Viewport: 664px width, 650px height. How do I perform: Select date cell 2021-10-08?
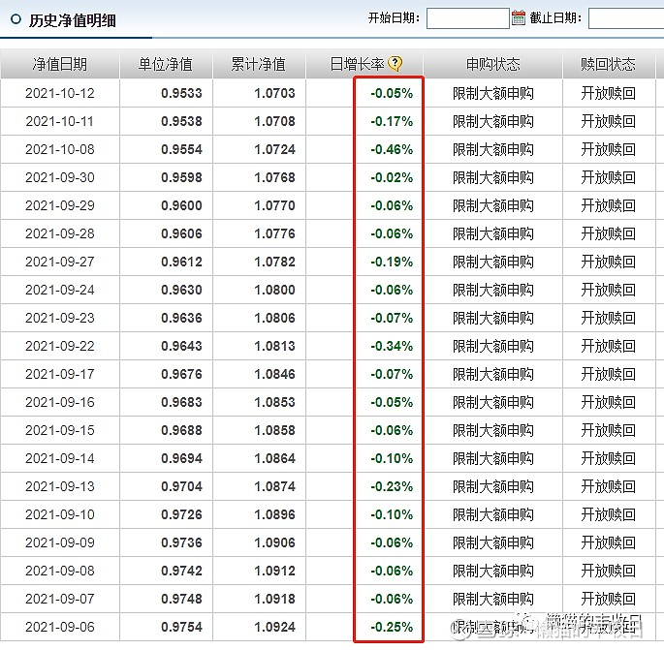pos(60,149)
